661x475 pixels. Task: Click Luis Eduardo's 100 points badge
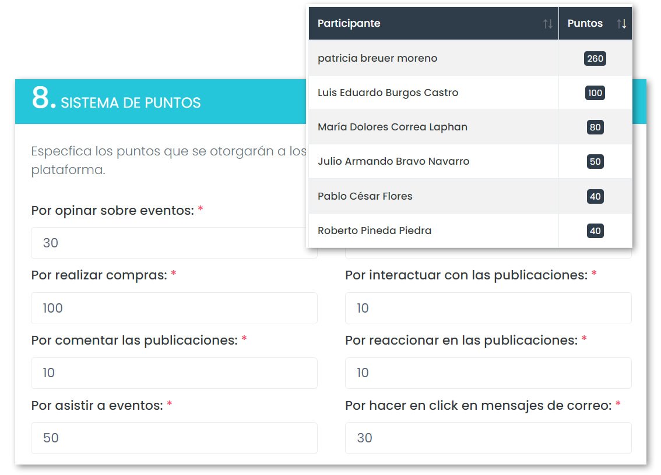click(595, 93)
